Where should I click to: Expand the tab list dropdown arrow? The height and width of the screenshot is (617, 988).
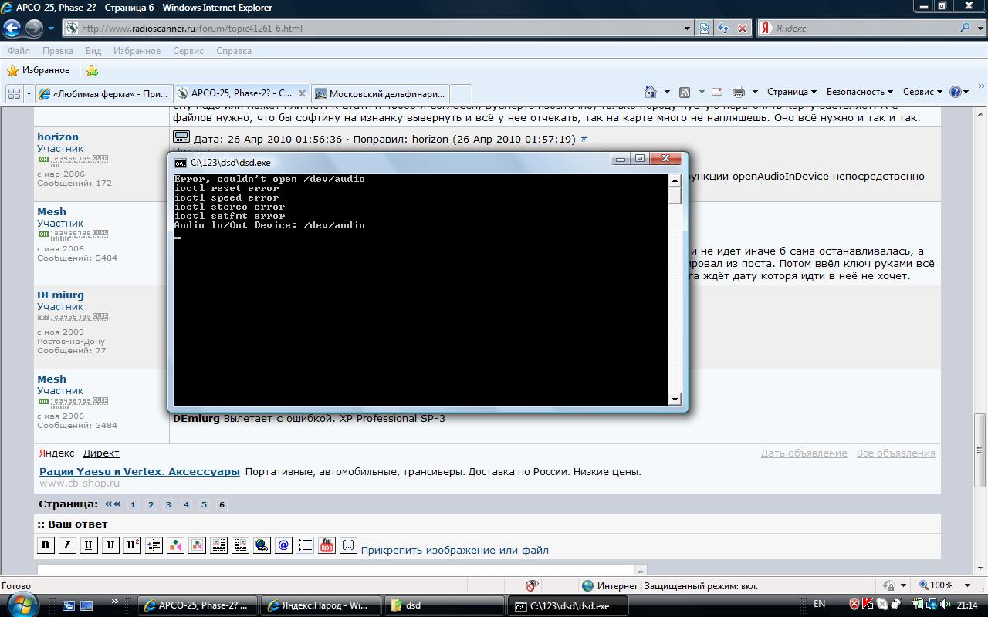29,93
